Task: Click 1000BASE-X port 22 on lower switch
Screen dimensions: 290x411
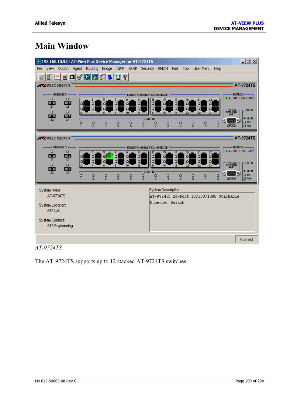Action: (x=52, y=169)
